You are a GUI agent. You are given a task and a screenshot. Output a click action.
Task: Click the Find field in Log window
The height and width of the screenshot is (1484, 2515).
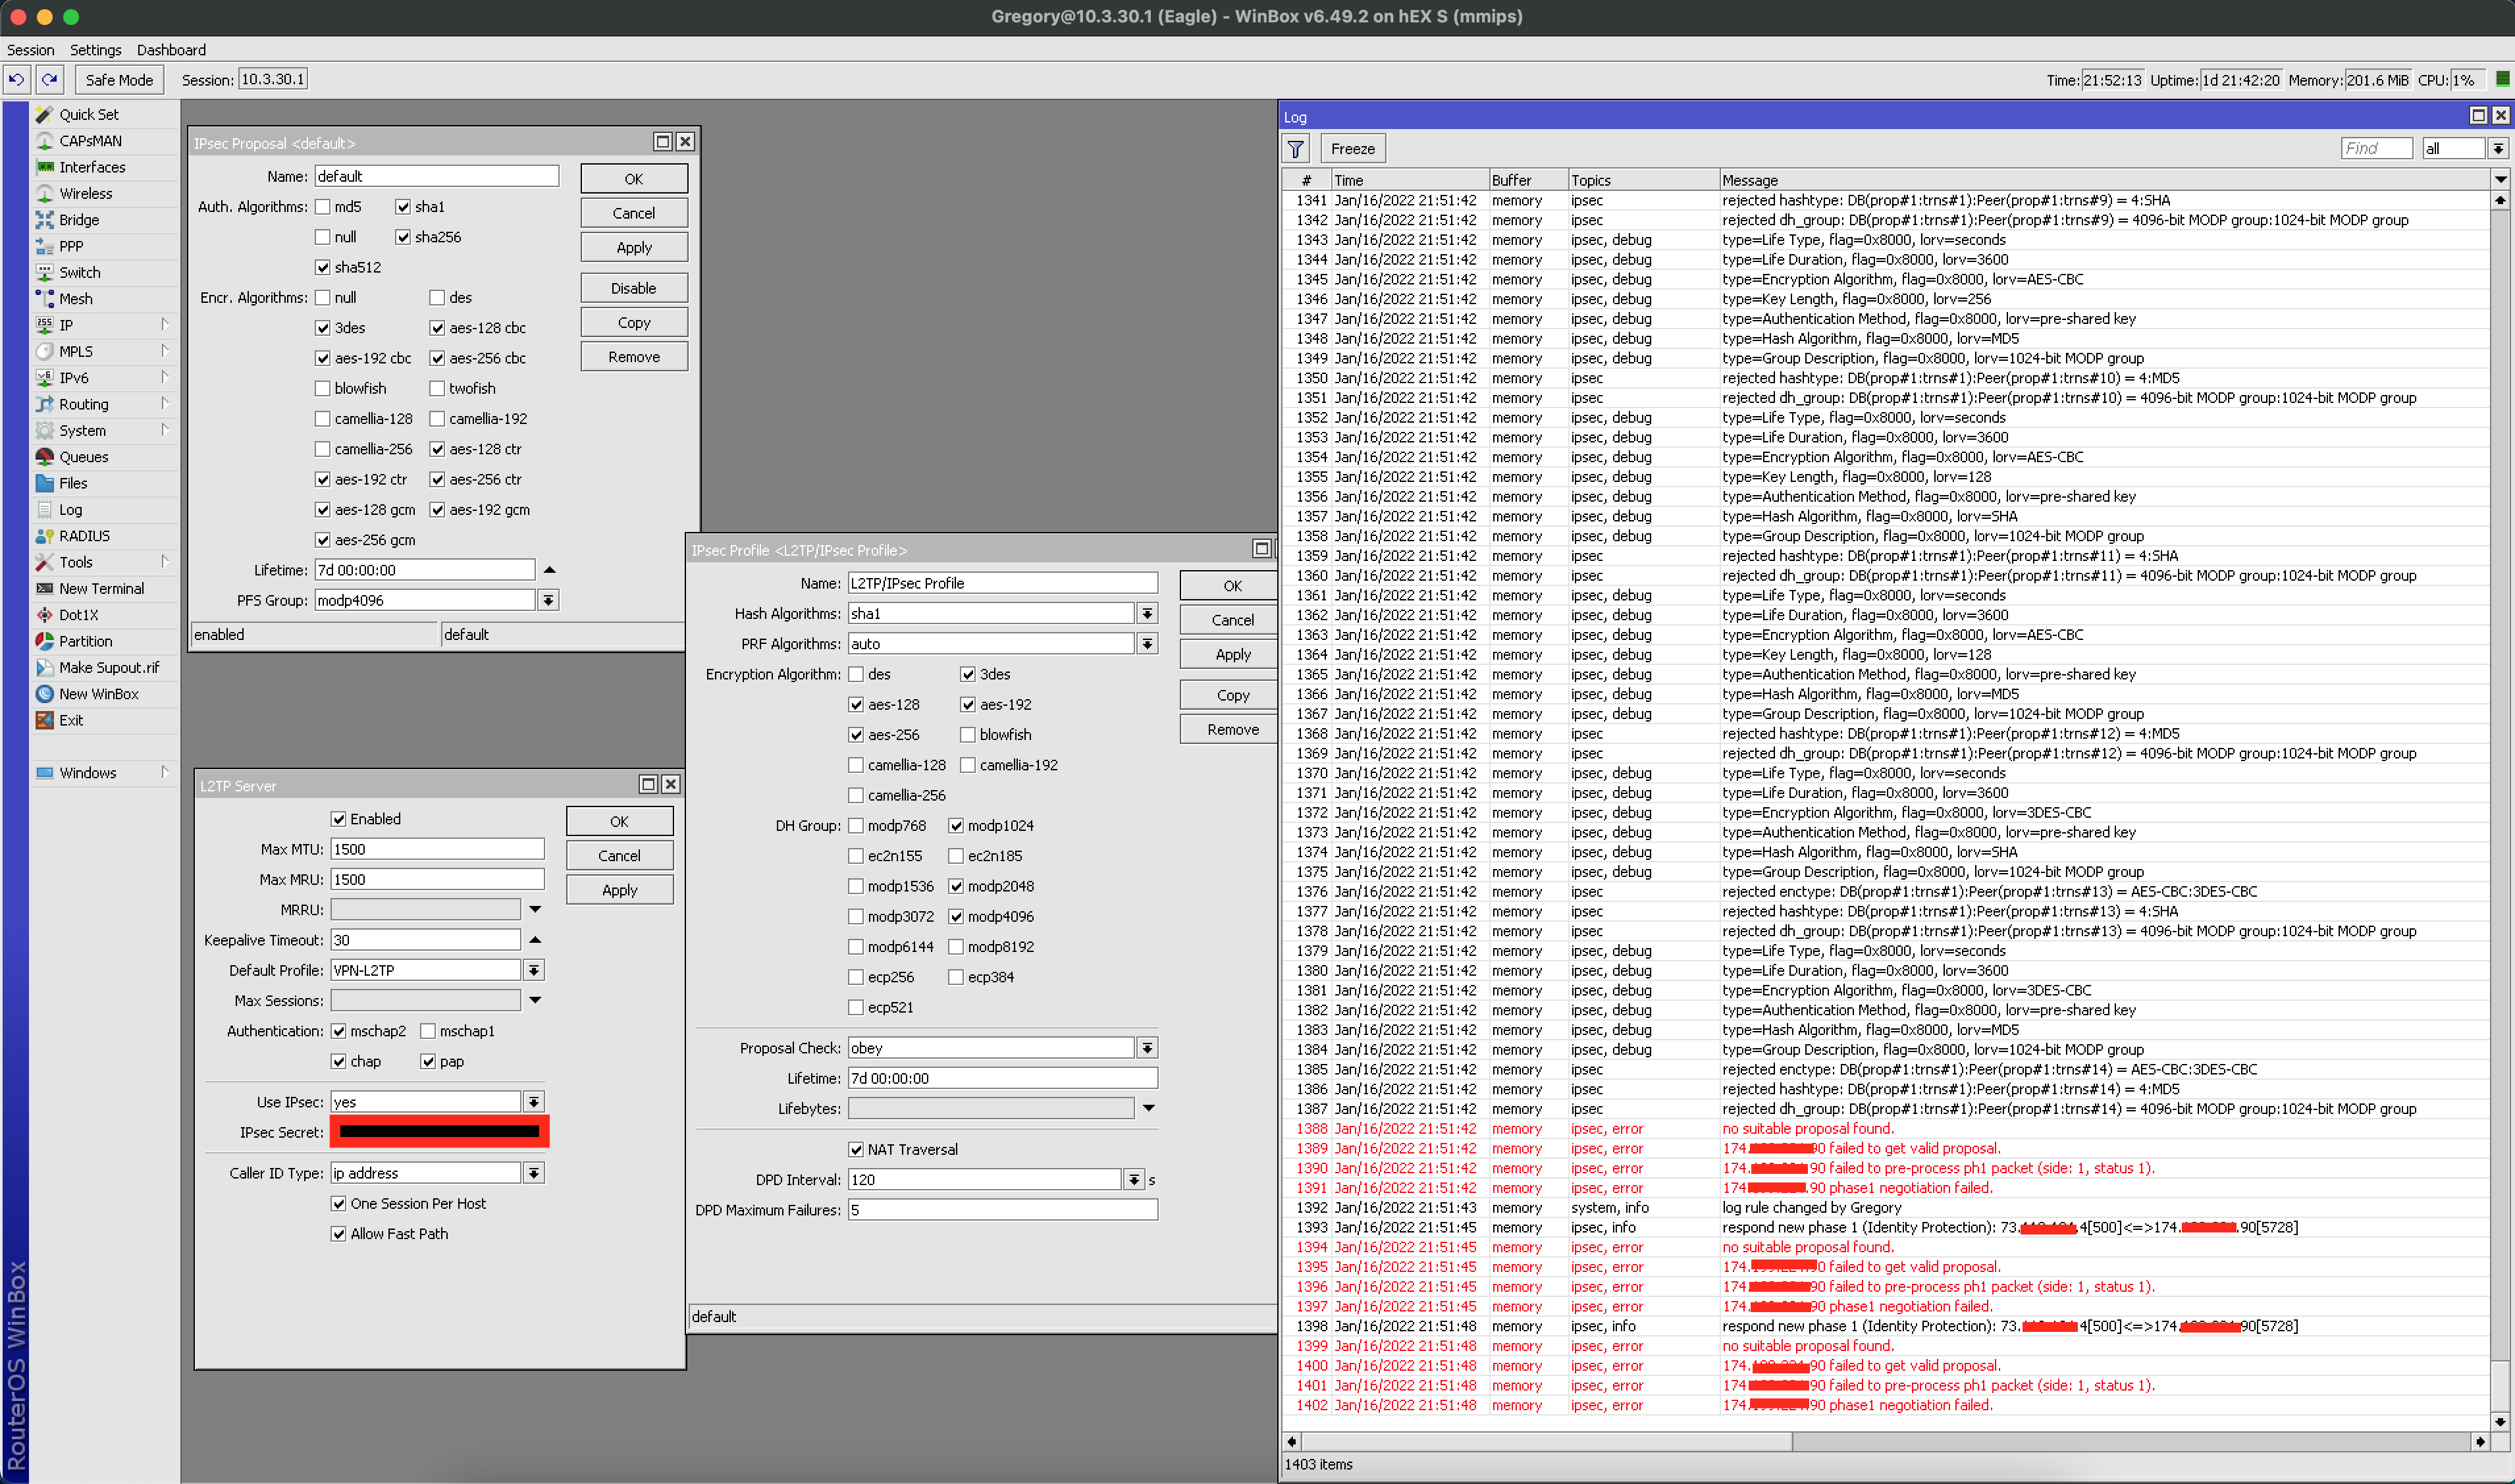tap(2377, 149)
